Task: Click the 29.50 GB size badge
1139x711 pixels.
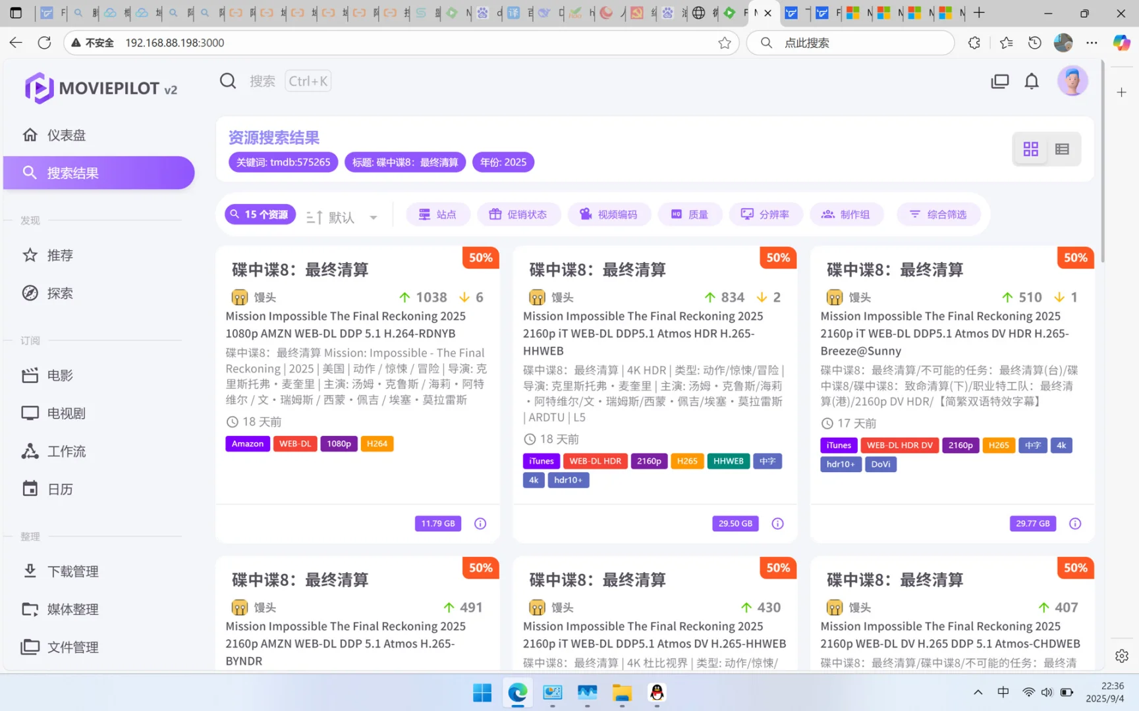Action: pyautogui.click(x=735, y=523)
